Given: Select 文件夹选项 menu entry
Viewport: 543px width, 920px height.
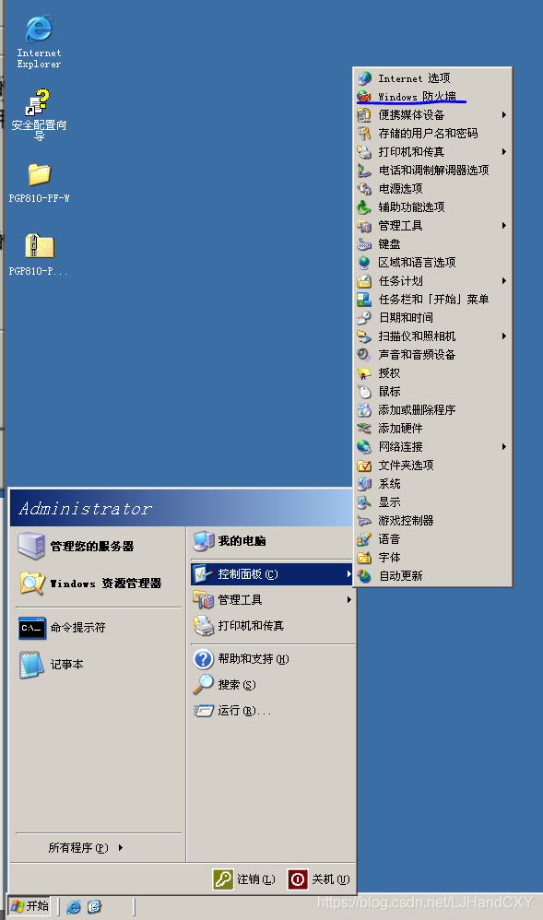Looking at the screenshot, I should point(433,466).
